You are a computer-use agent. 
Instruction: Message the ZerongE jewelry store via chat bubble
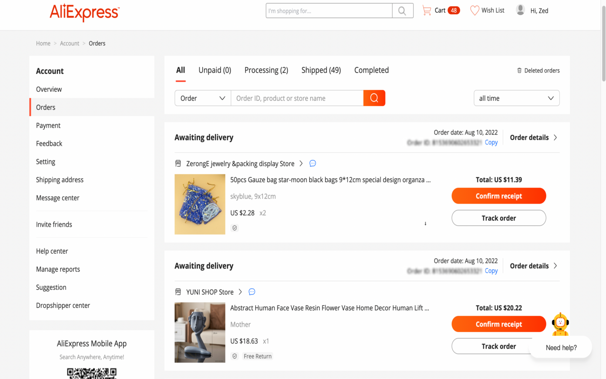[312, 163]
